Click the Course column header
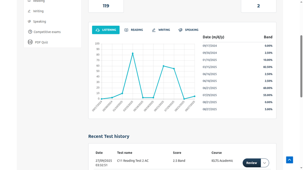Image resolution: width=303 pixels, height=170 pixels. click(217, 153)
